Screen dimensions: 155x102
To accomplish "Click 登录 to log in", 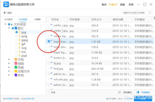I will click(104, 5).
